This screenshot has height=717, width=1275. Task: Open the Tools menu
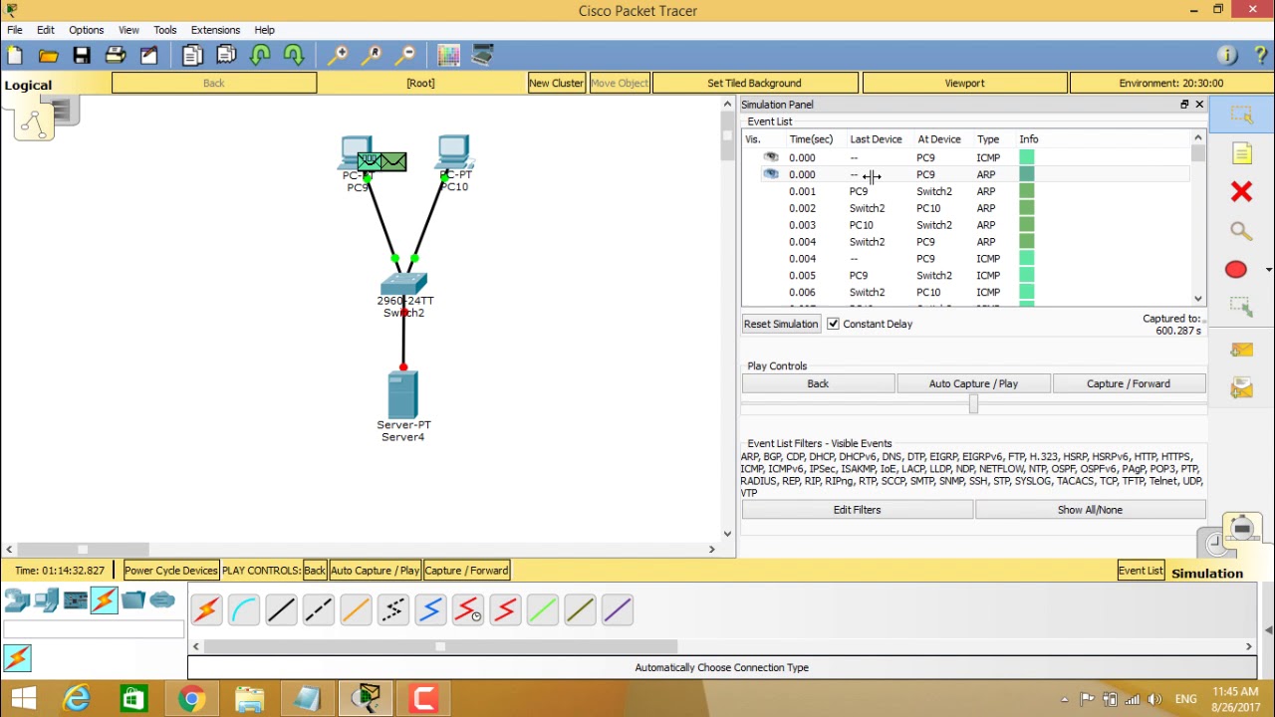tap(165, 30)
